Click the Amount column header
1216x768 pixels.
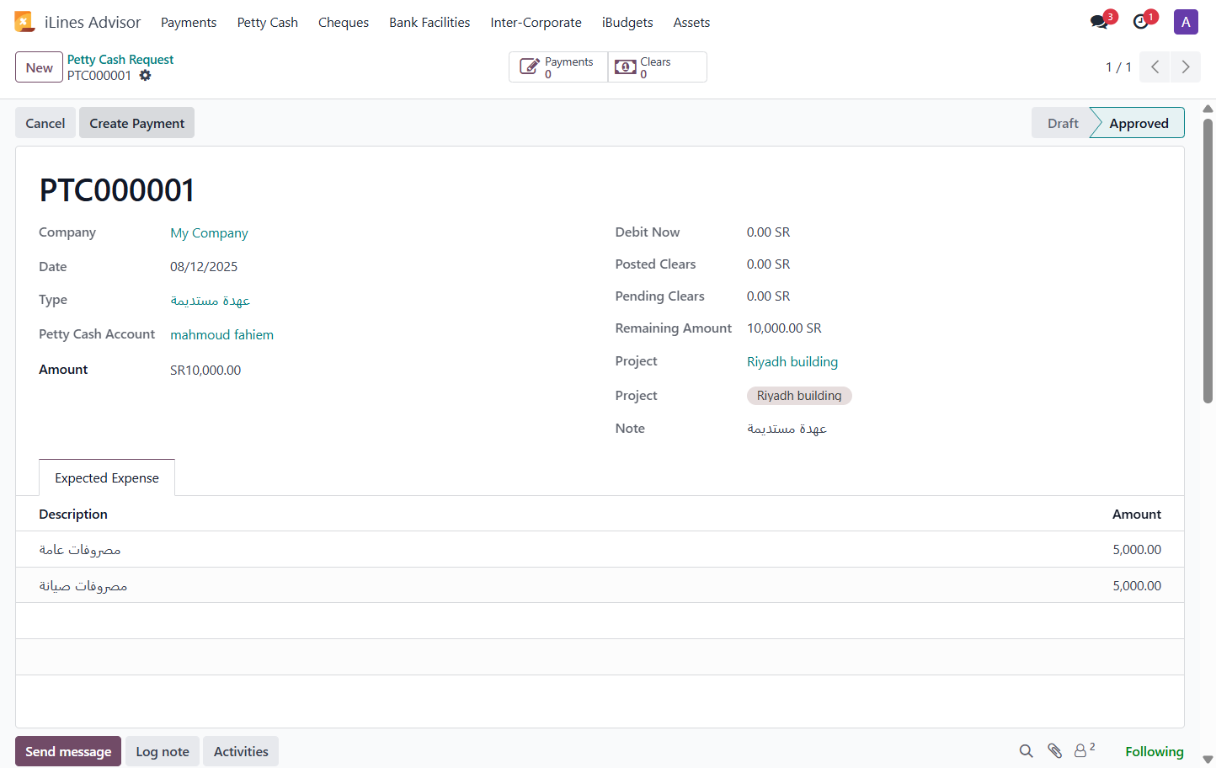pos(1137,515)
